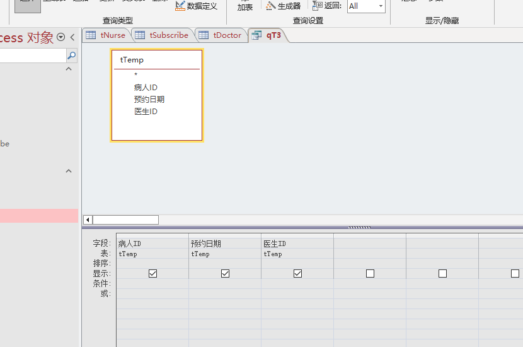Click the Sort (排序) cell for 医生ID
The image size is (523, 347).
click(x=297, y=264)
